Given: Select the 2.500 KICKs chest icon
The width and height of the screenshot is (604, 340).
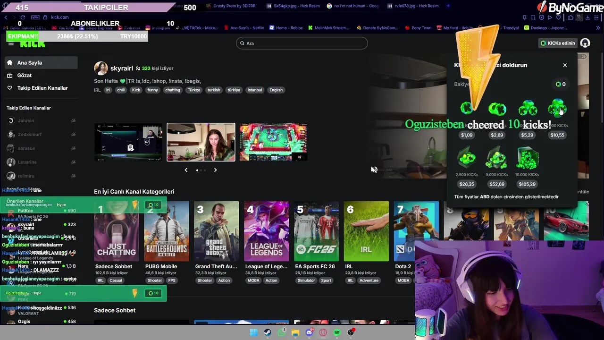Looking at the screenshot, I should [467, 158].
